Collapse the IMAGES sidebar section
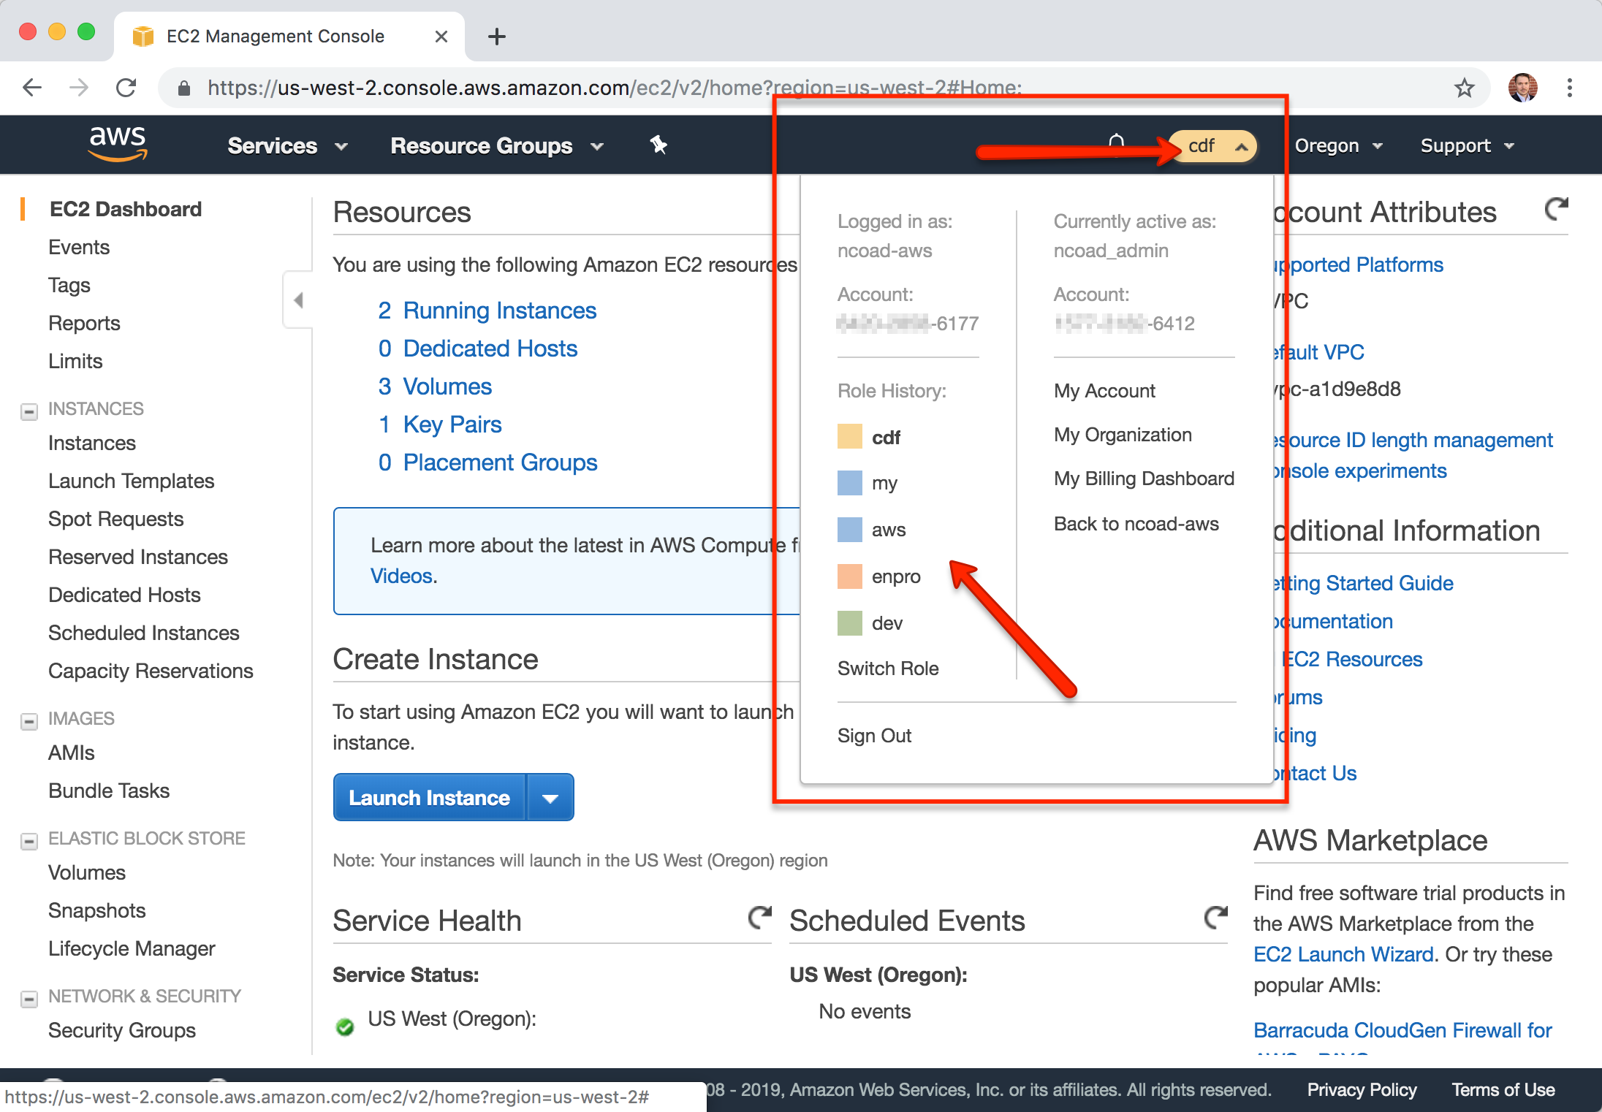 point(29,721)
